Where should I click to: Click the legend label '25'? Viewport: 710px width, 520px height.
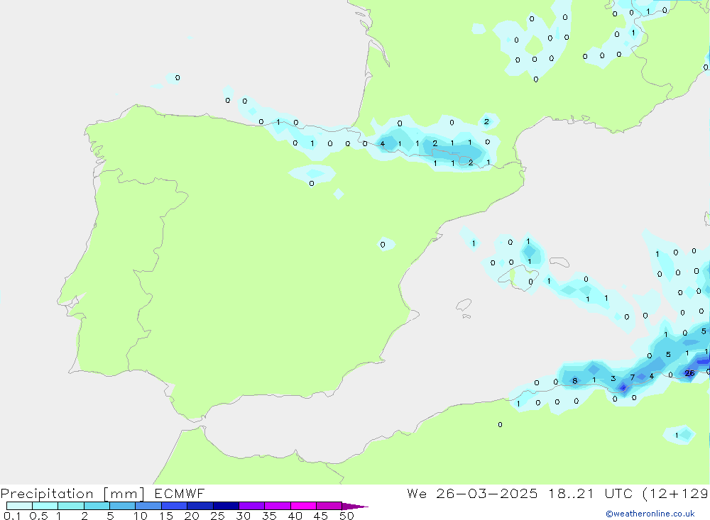point(217,516)
